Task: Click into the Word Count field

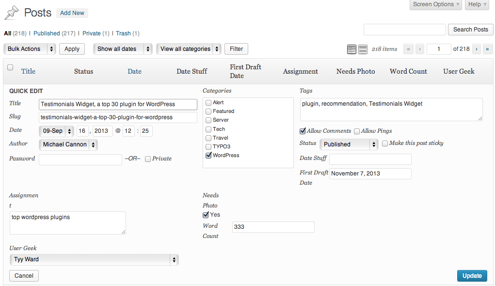Action: click(273, 227)
